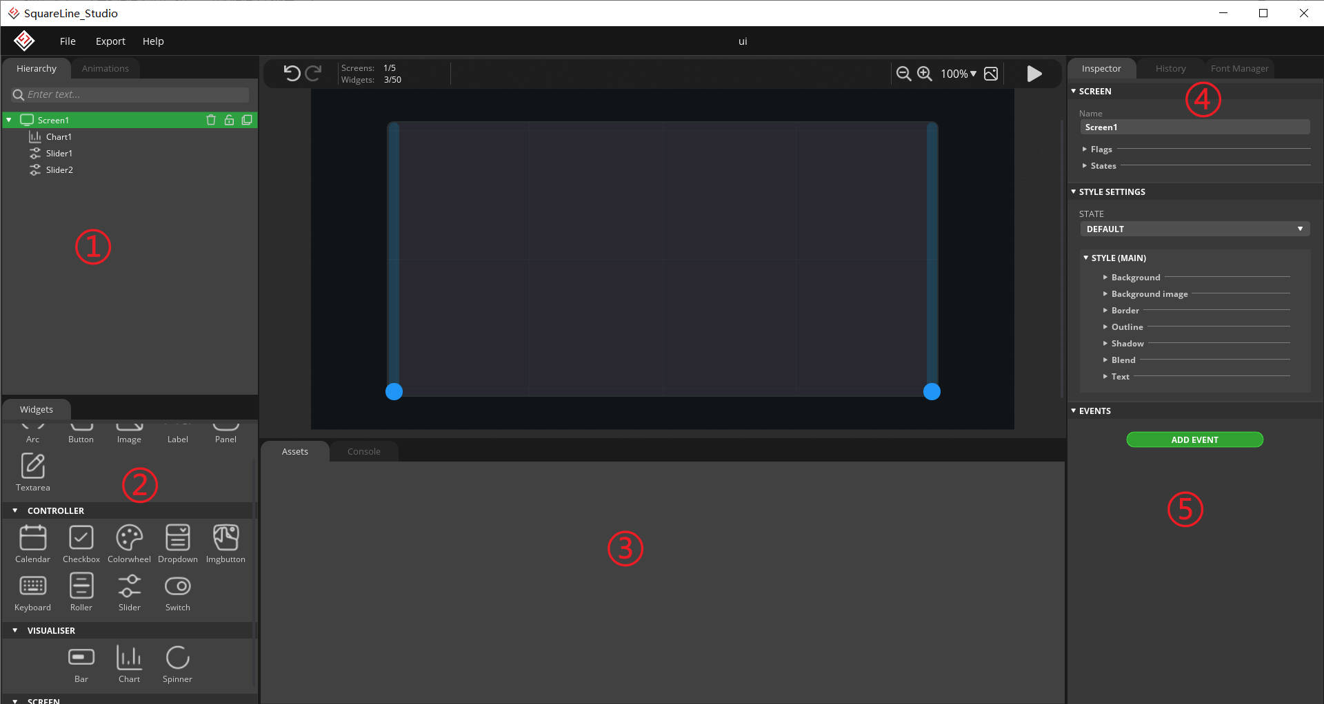The image size is (1324, 704).
Task: Click the right slider knob on canvas
Action: click(932, 391)
